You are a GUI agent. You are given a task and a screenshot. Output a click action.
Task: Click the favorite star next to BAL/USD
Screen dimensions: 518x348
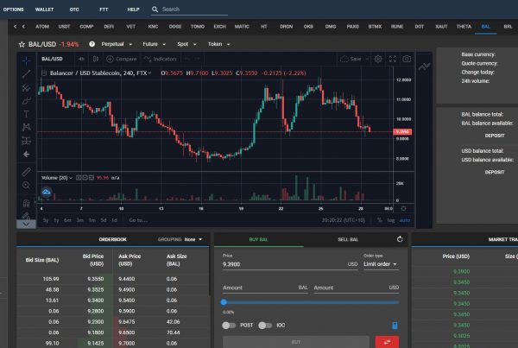pyautogui.click(x=22, y=43)
